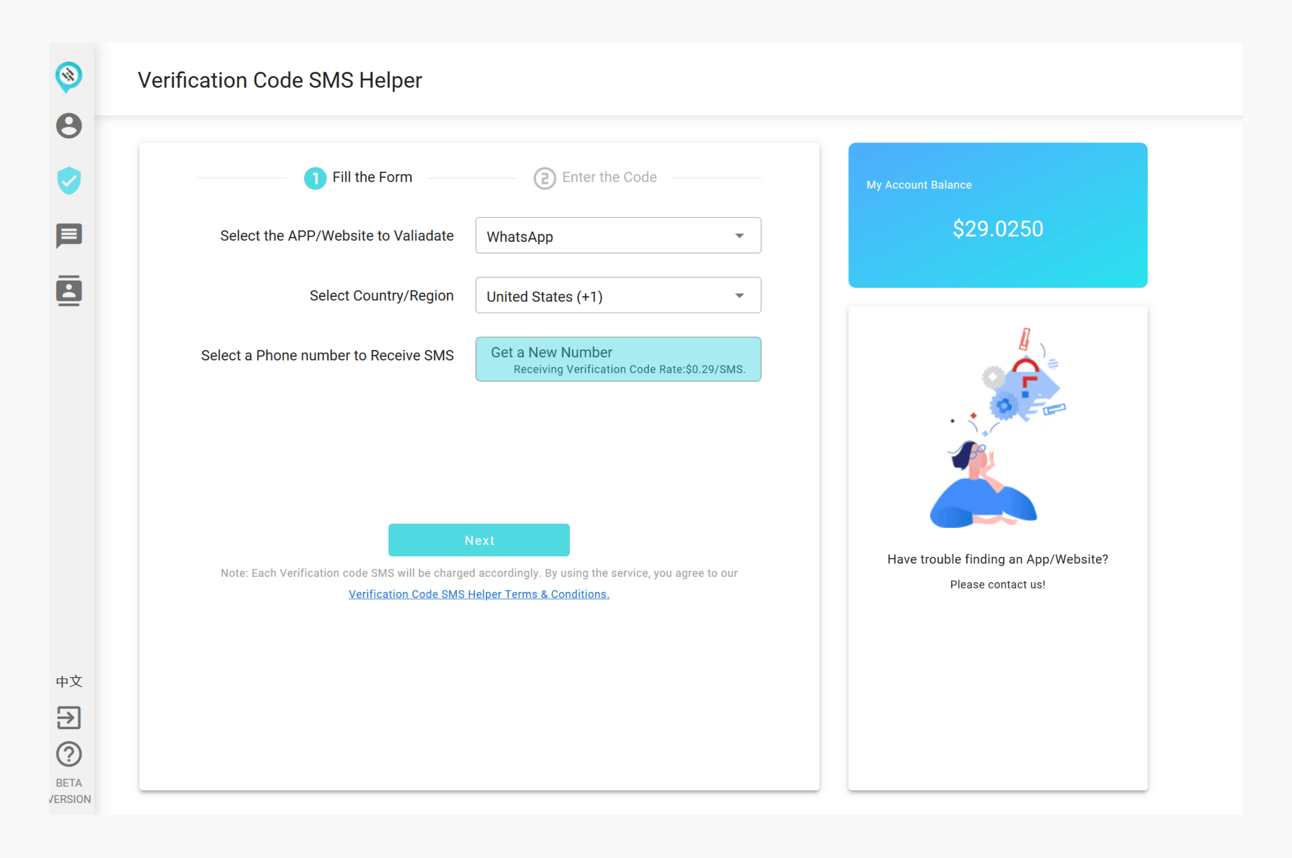Expand the phone number receiver dropdown
Viewport: 1292px width, 858px height.
(617, 358)
